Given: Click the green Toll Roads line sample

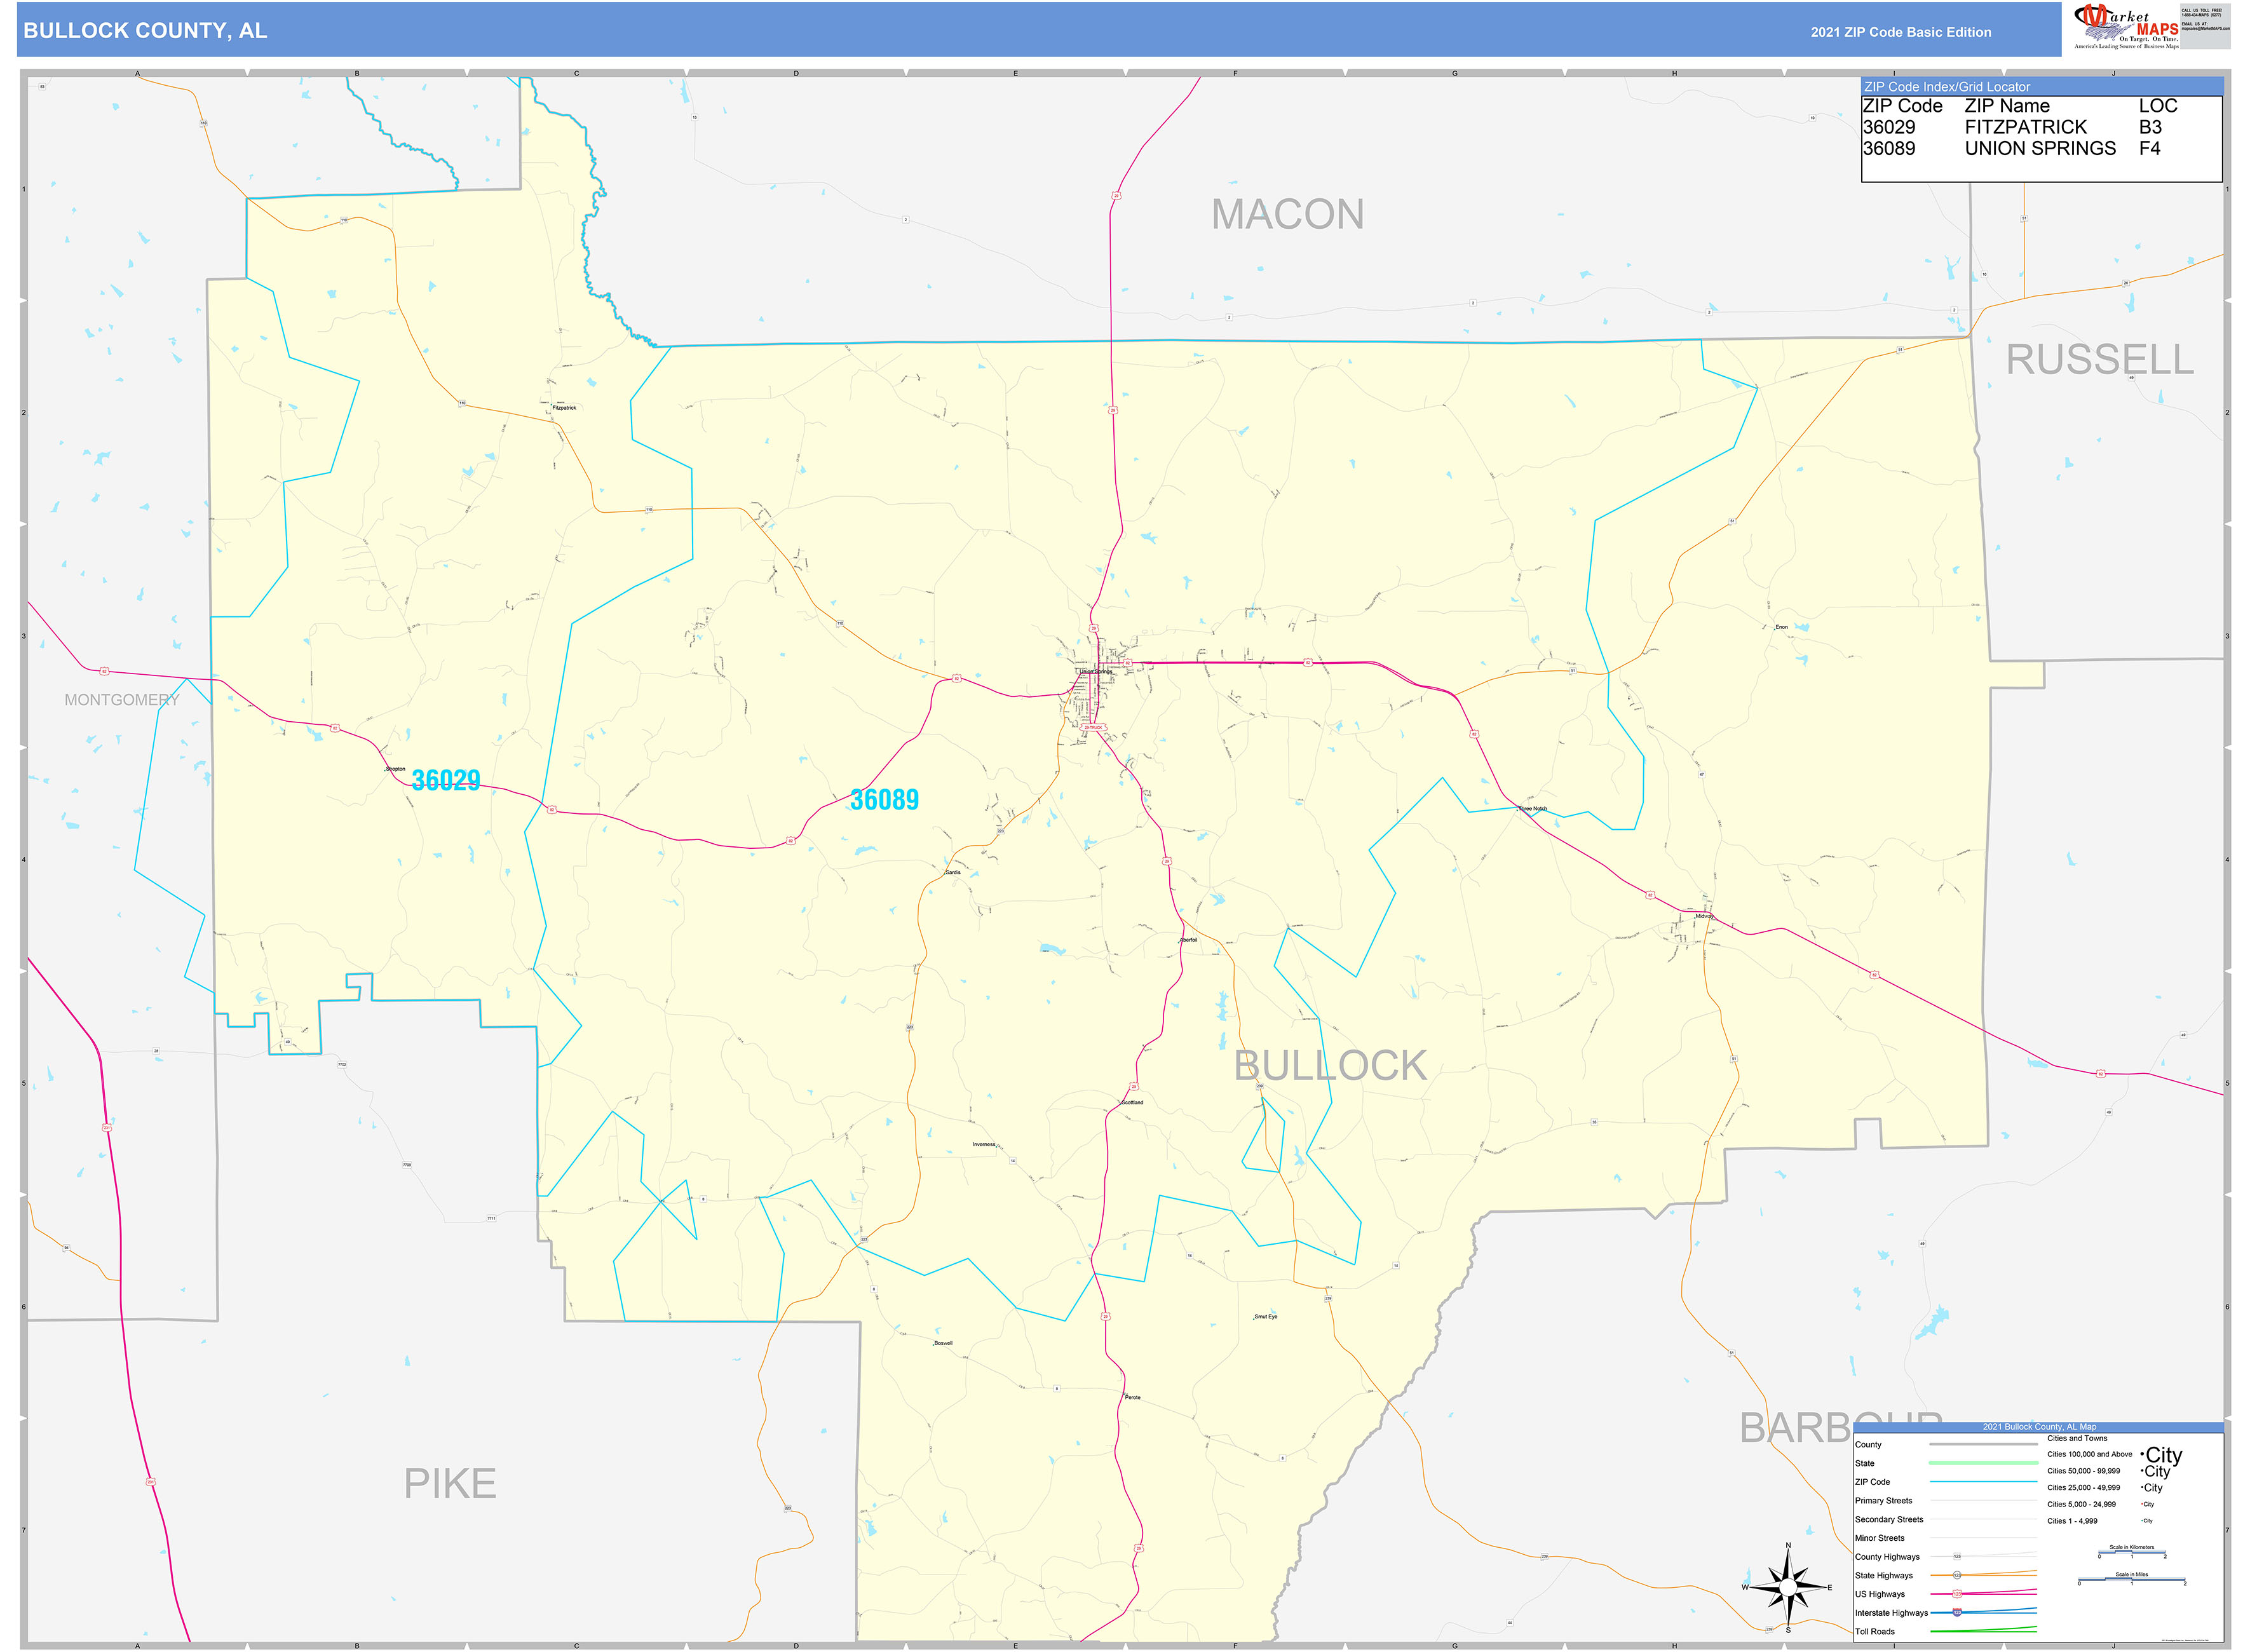Looking at the screenshot, I should 1983,1630.
